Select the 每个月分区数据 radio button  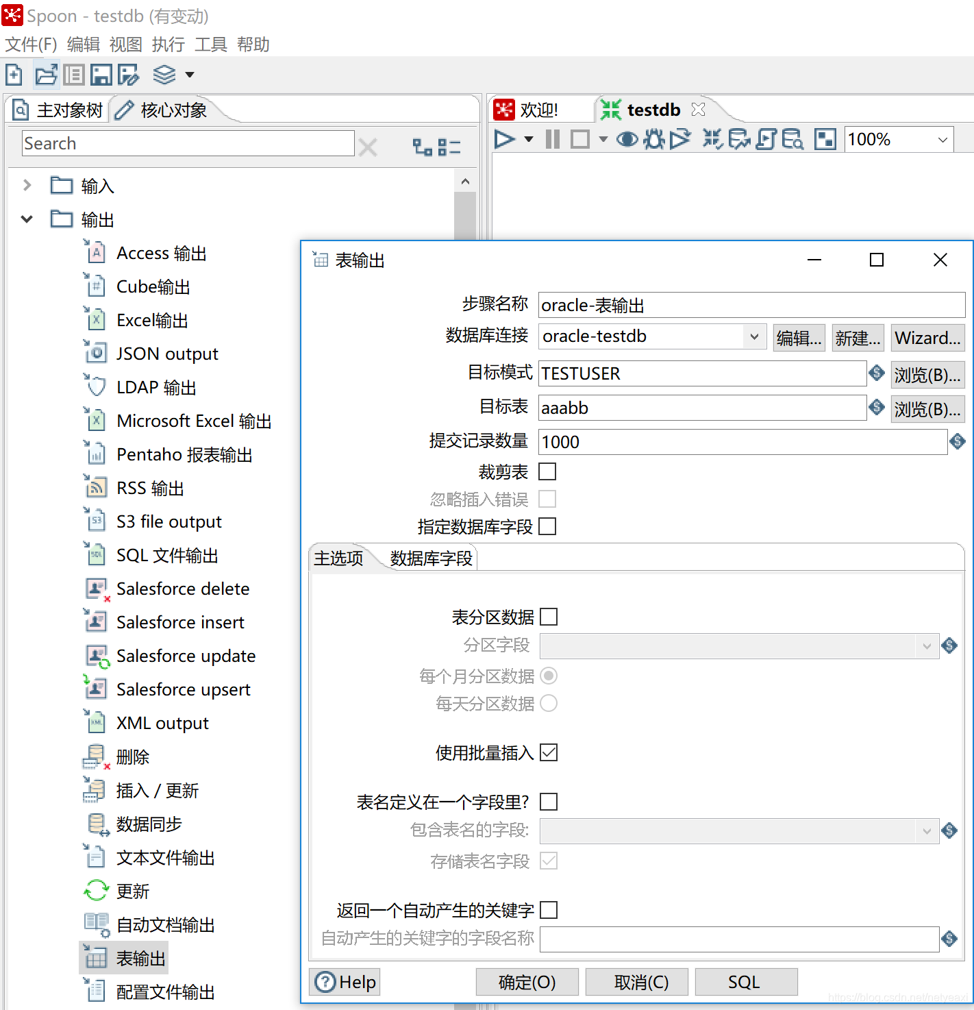(549, 676)
